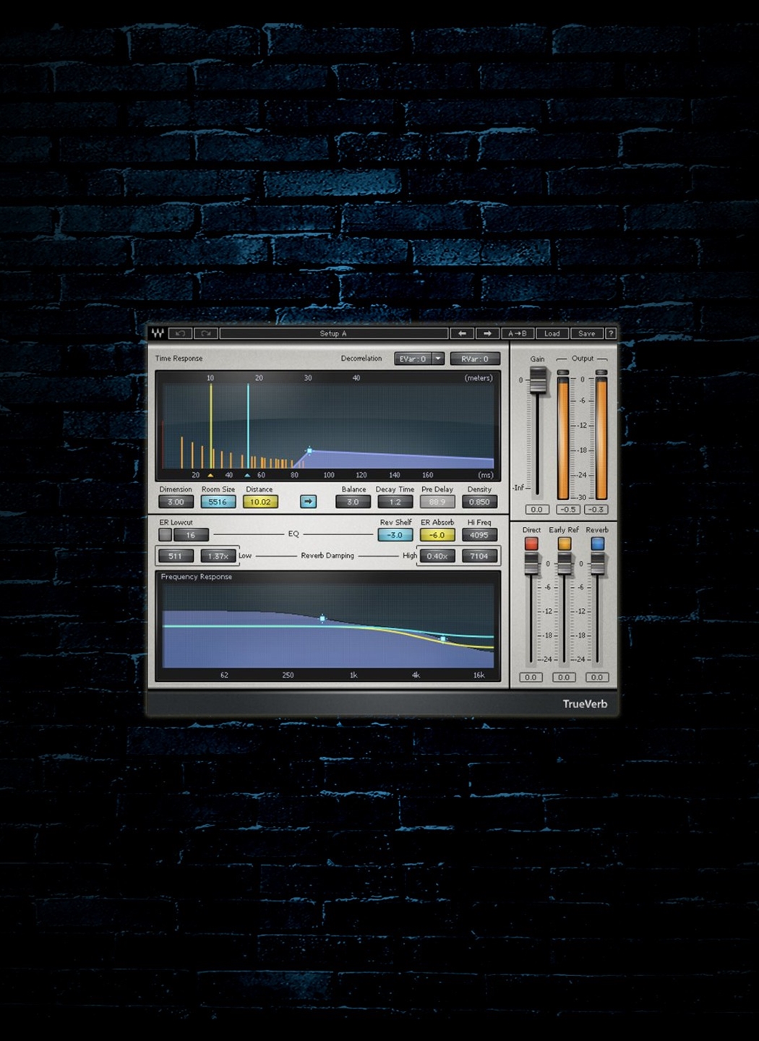This screenshot has width=759, height=1041.
Task: Click the Save button
Action: tap(587, 333)
